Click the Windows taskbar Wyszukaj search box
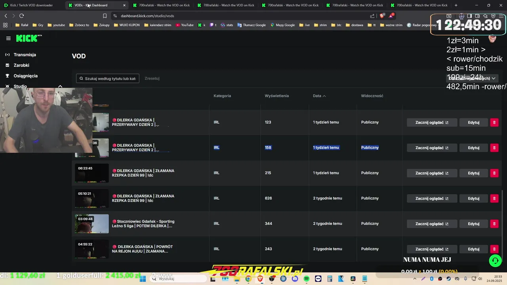The height and width of the screenshot is (285, 507). coord(179,279)
